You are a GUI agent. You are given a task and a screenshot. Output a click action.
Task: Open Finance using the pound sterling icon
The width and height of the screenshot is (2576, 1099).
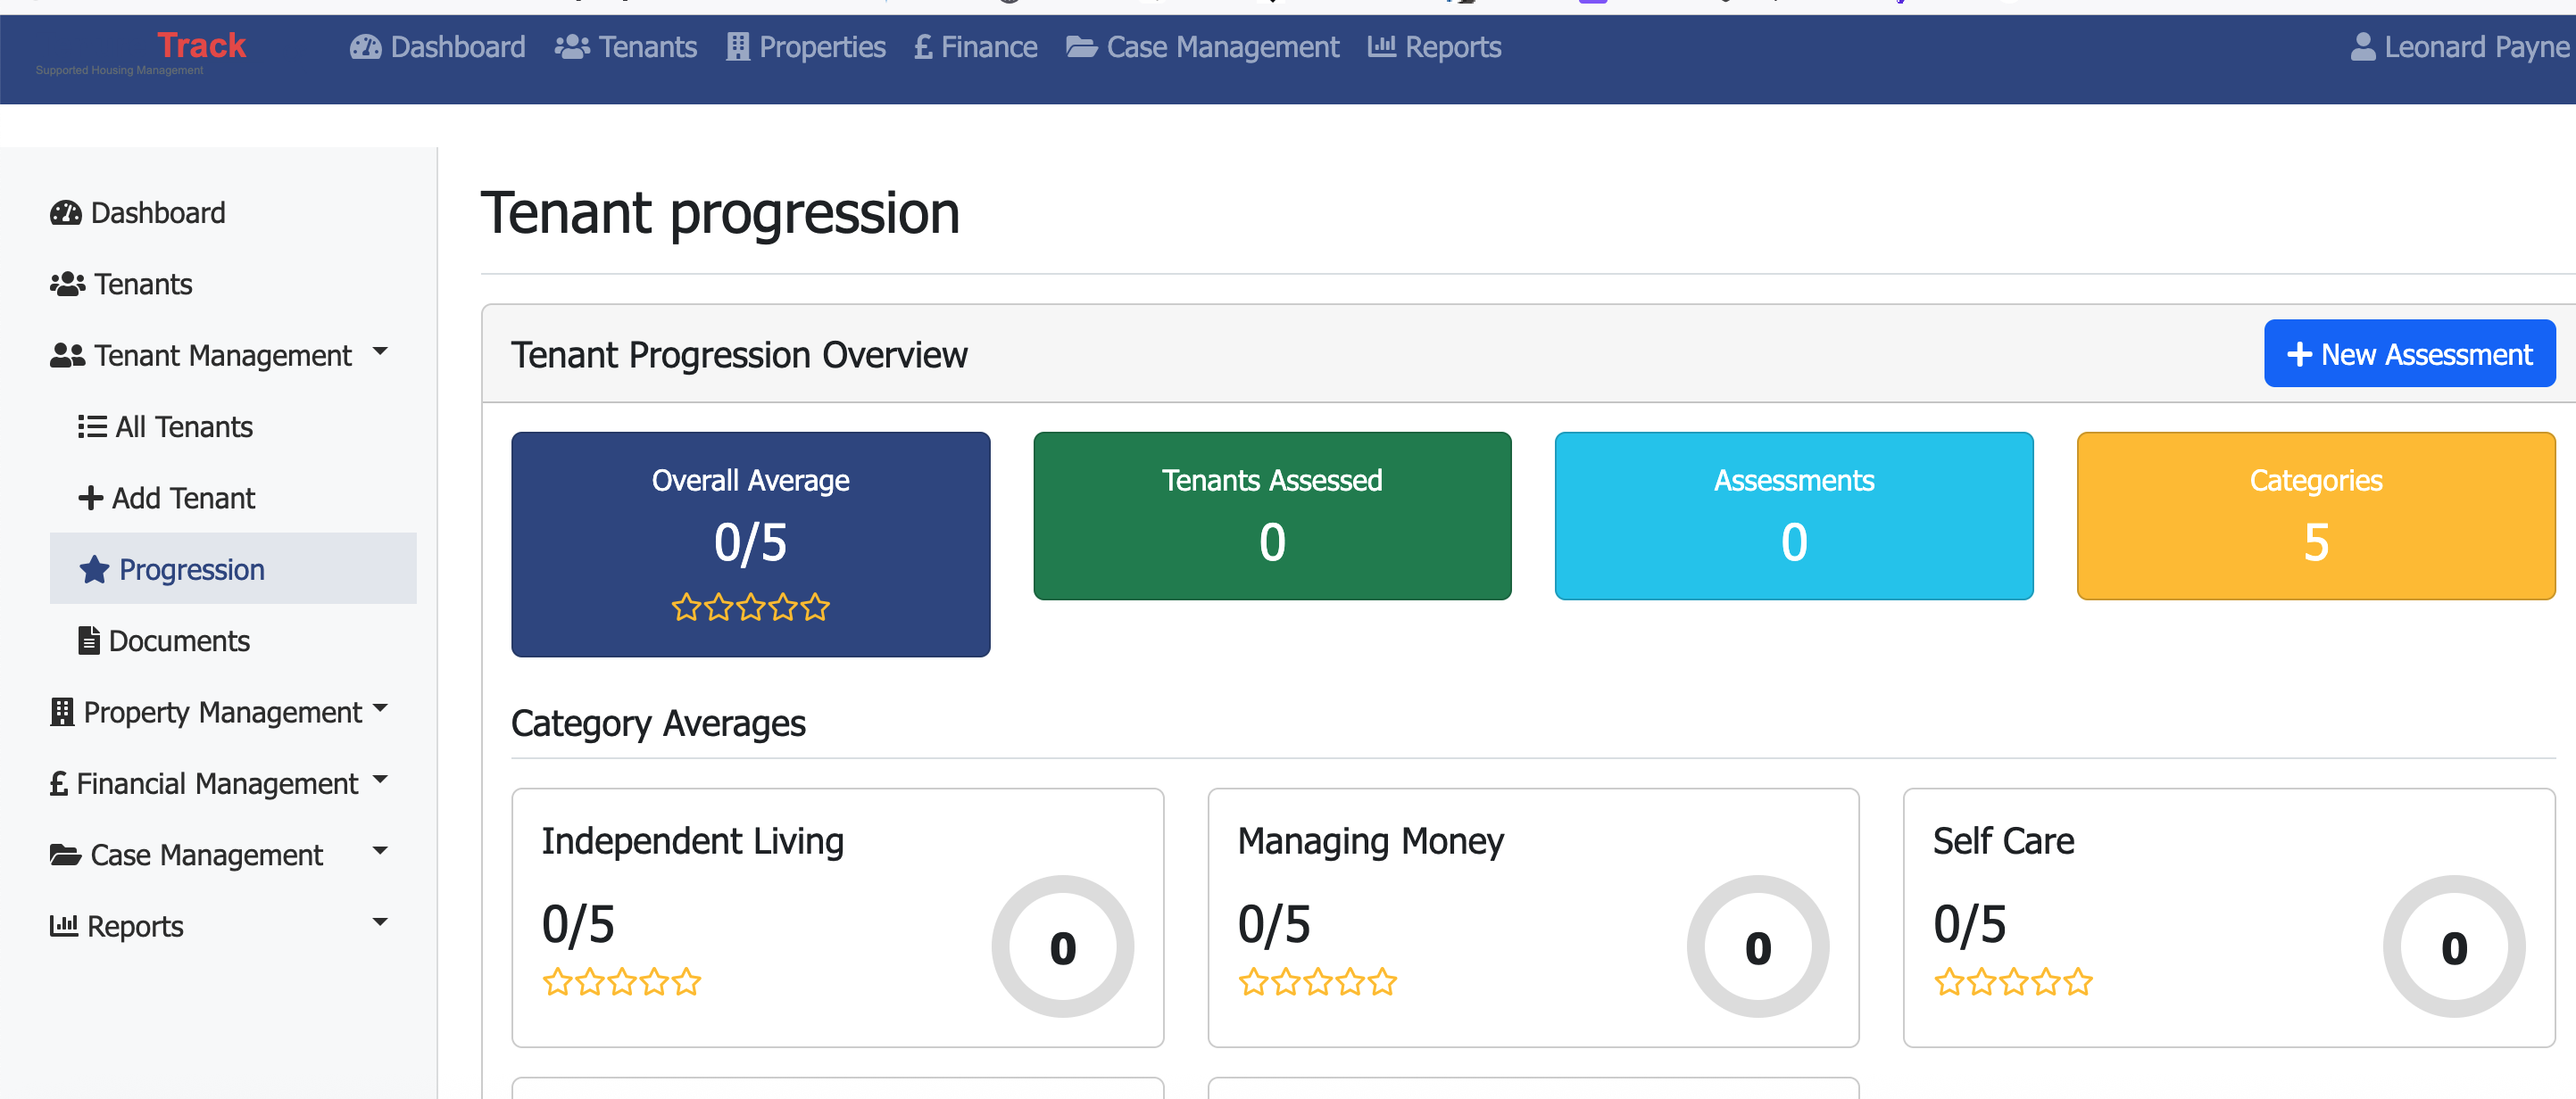click(922, 46)
